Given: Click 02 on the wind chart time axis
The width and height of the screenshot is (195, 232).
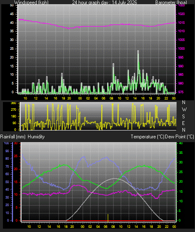Looking at the screenshot, I should point(88,98).
